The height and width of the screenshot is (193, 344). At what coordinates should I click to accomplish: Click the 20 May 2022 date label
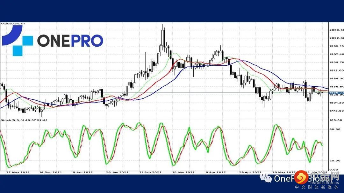(x=284, y=172)
